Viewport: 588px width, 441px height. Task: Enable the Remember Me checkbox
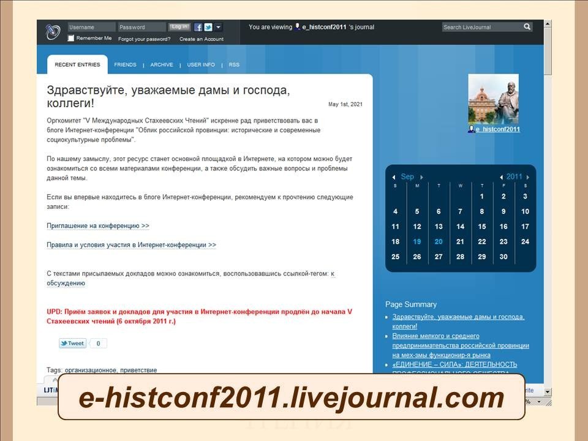(71, 38)
